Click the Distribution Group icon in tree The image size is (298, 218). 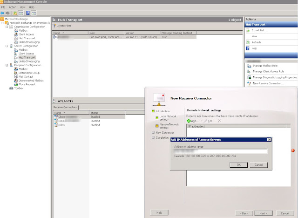(16, 73)
